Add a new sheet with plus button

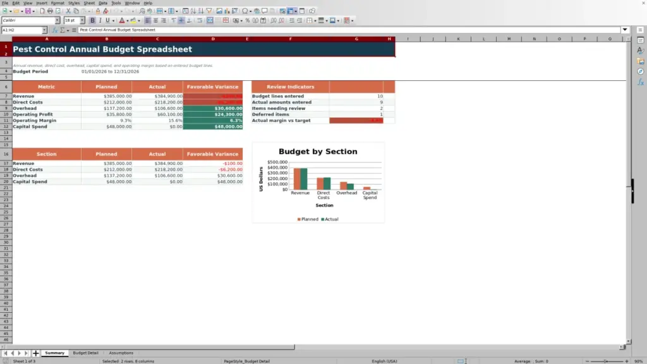36,353
